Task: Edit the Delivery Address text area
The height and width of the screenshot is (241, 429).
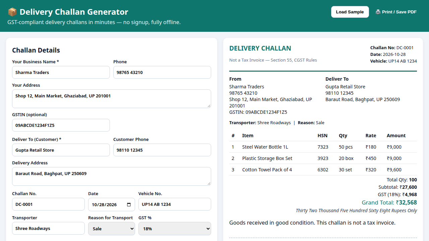Action: [112, 176]
